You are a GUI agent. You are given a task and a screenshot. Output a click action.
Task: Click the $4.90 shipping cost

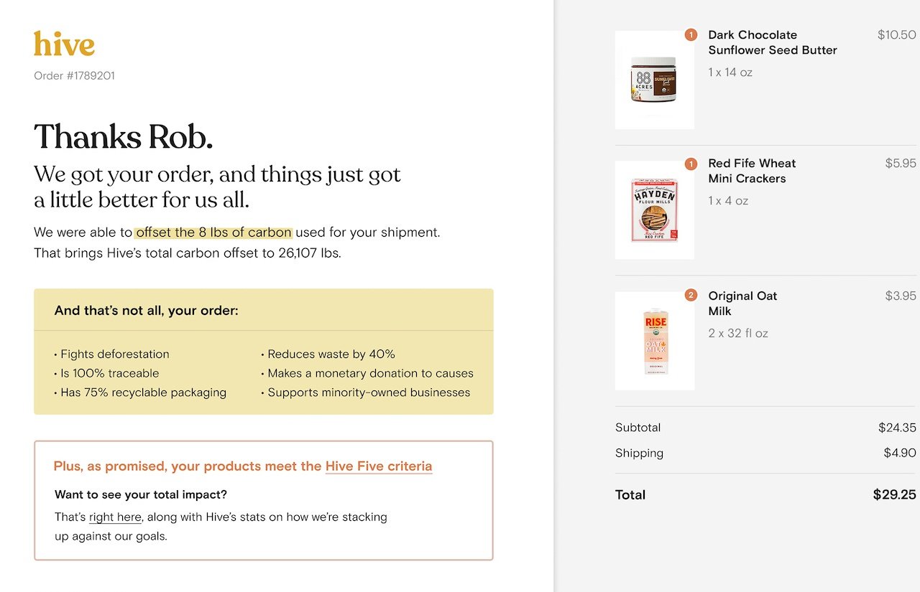(x=899, y=453)
